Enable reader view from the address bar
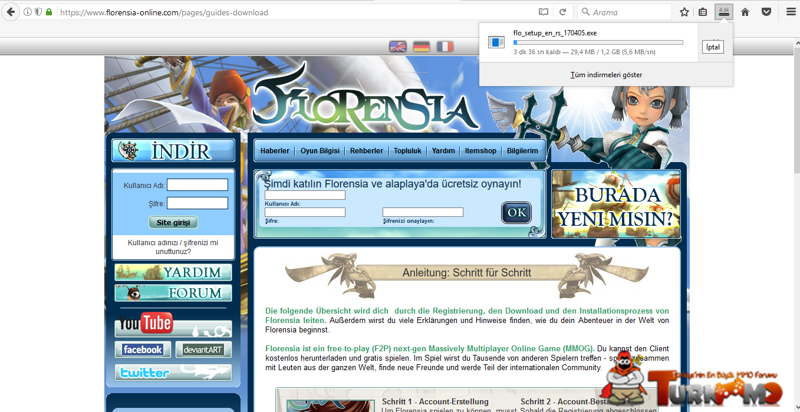The width and height of the screenshot is (800, 412). [544, 12]
